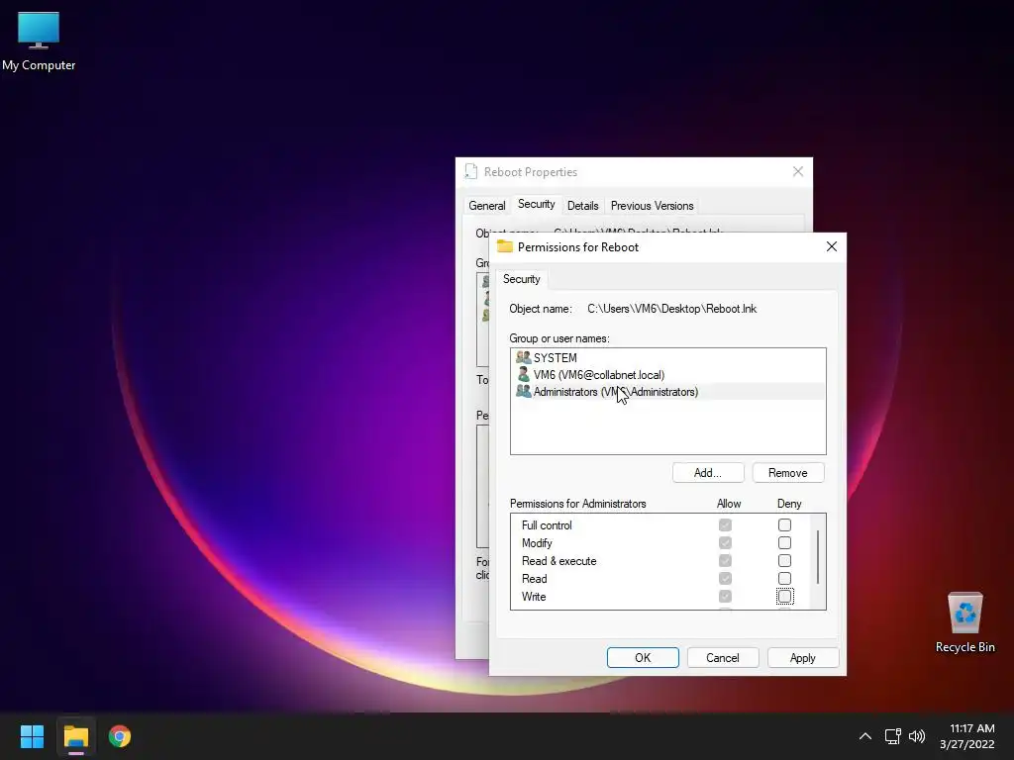Open My Computer desktop icon
The height and width of the screenshot is (760, 1014).
coord(39,42)
